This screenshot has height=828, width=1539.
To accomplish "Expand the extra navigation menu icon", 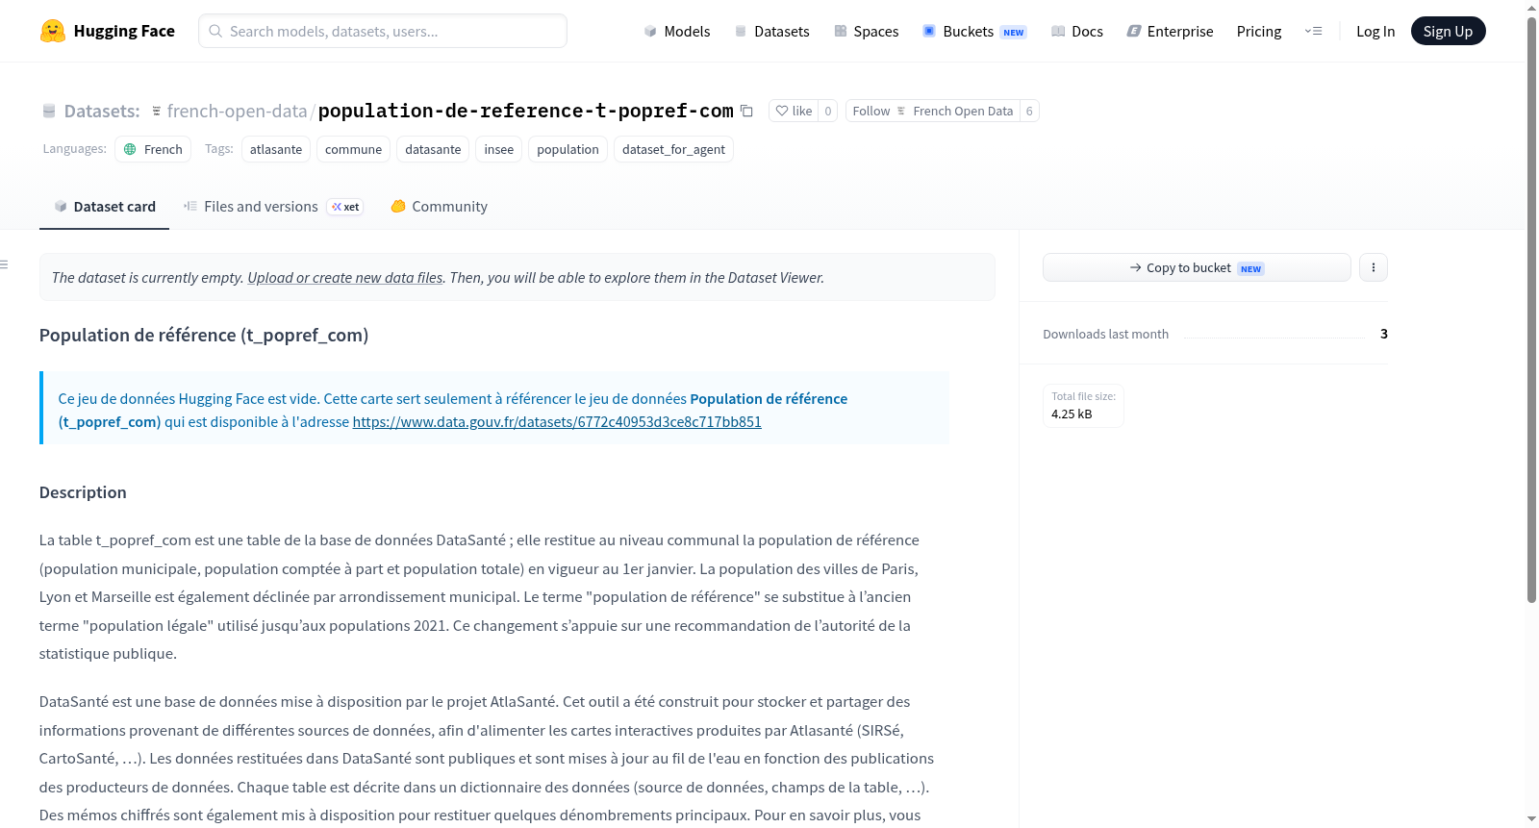I will [x=1313, y=31].
